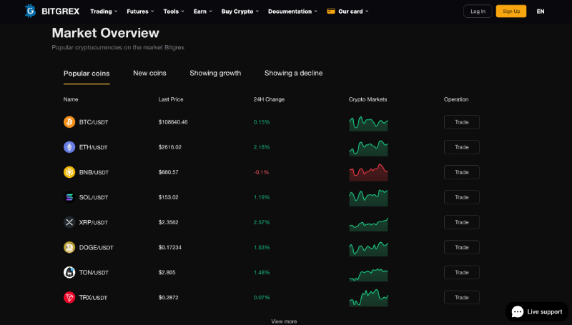Click the BNB coin icon

coord(69,172)
